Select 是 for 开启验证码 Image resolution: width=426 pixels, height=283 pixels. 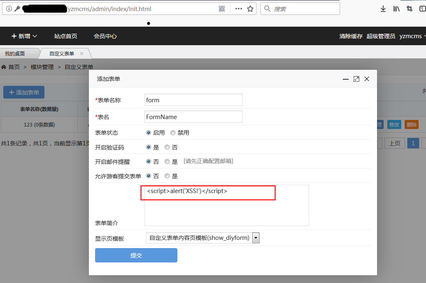pos(149,147)
